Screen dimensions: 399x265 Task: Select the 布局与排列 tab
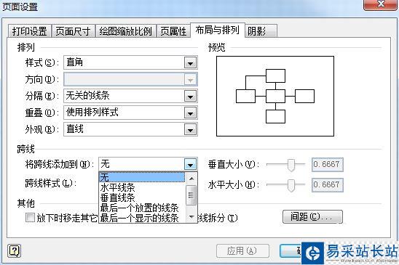point(218,30)
